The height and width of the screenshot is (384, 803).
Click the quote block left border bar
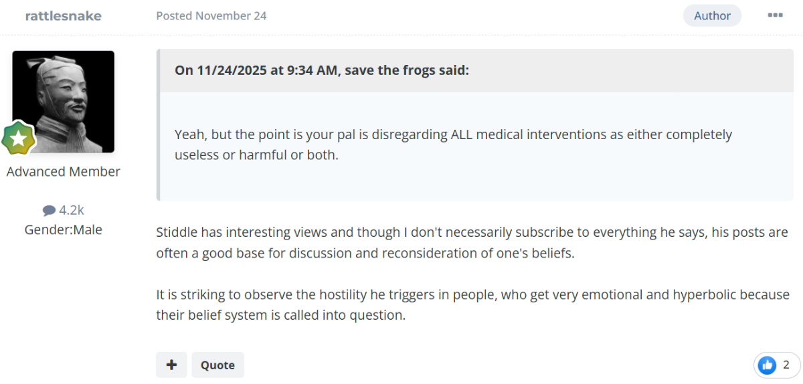click(159, 124)
